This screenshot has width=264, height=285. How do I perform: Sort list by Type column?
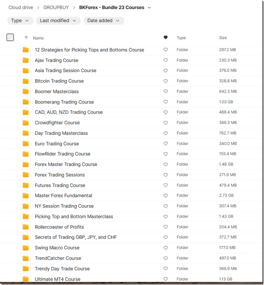pos(181,38)
